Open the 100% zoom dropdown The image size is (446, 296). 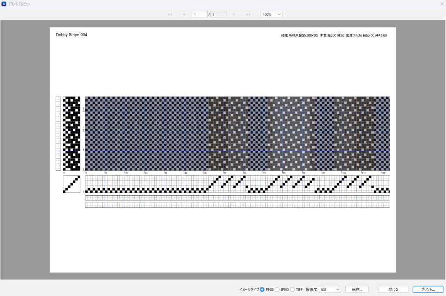pyautogui.click(x=271, y=14)
